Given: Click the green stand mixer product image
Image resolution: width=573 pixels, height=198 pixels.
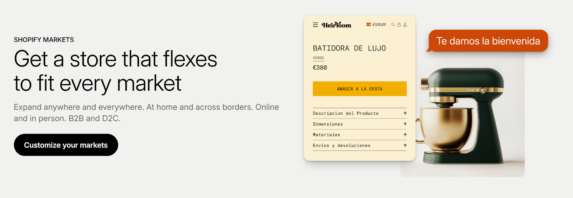Looking at the screenshot, I should point(466,118).
